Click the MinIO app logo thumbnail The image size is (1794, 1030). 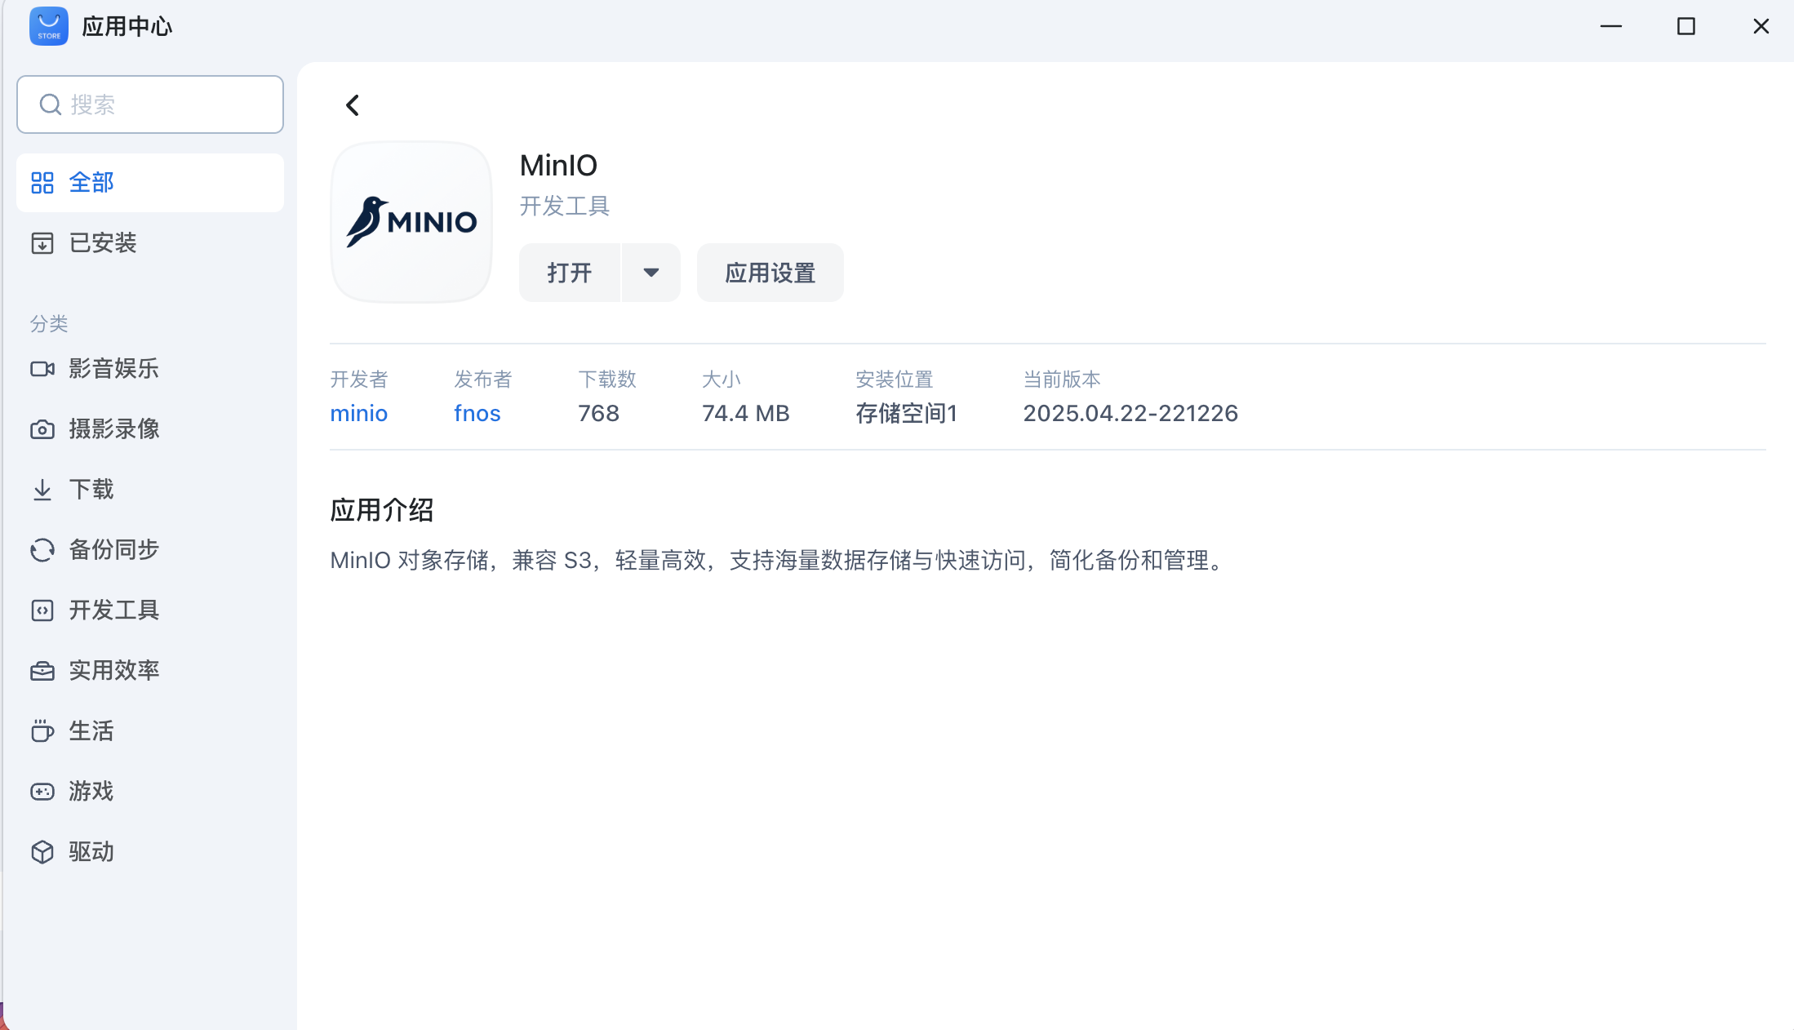411,222
